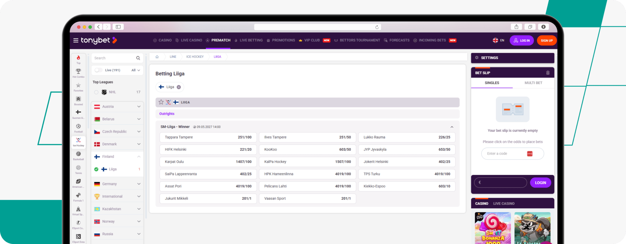Open Boosted icon in sidebar
This screenshot has width=626, height=244.
tap(78, 99)
